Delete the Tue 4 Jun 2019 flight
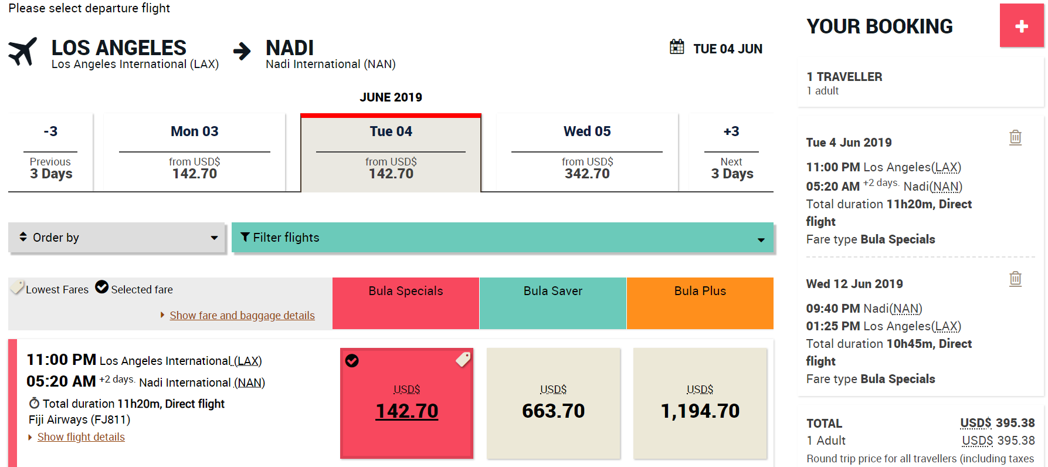Screen dimensions: 1048x467 pos(1015,137)
